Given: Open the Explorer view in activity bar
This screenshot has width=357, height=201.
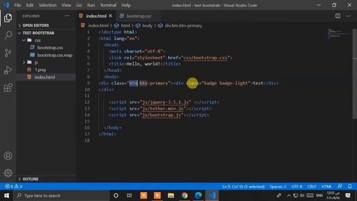Looking at the screenshot, I should coord(8,18).
